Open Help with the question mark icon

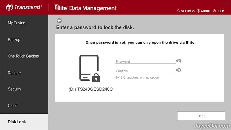[x=214, y=11]
